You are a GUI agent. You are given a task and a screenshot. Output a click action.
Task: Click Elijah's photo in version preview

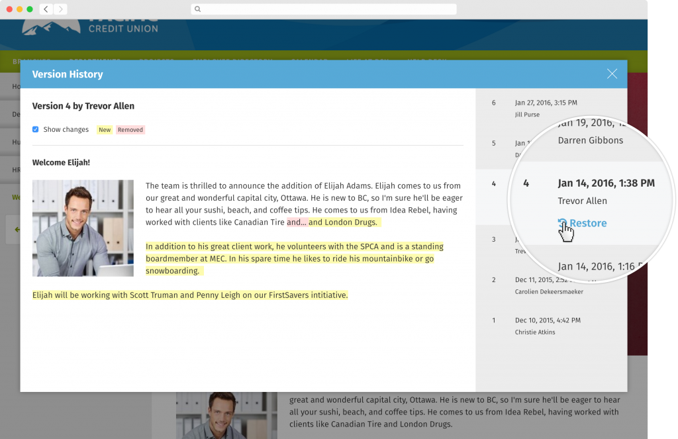click(x=83, y=228)
